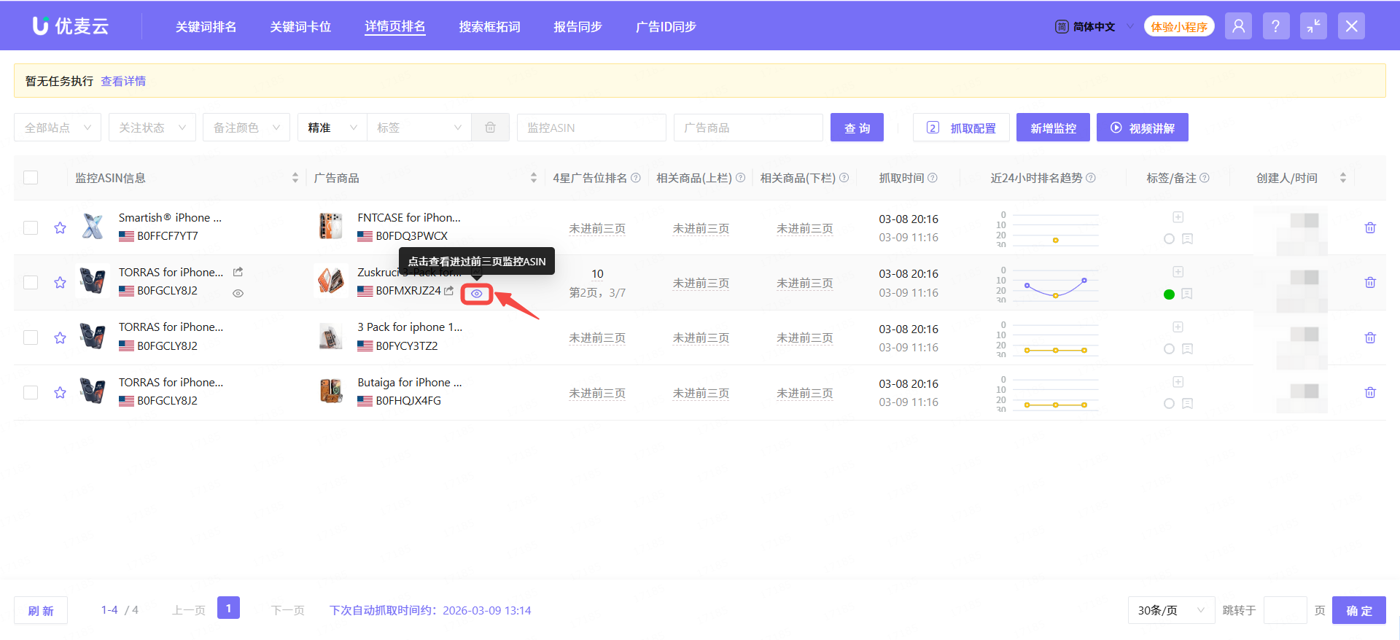Click the note icon in the Zuskruci row
The height and width of the screenshot is (640, 1400).
(x=1187, y=294)
